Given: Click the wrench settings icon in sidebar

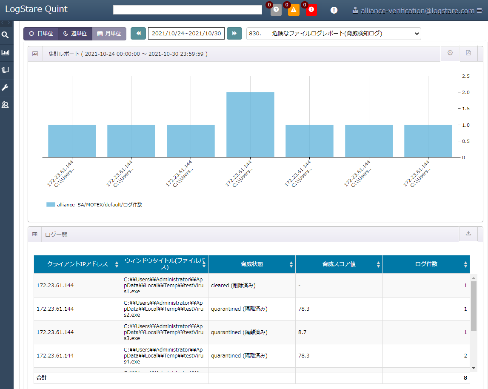Looking at the screenshot, I should click(6, 87).
